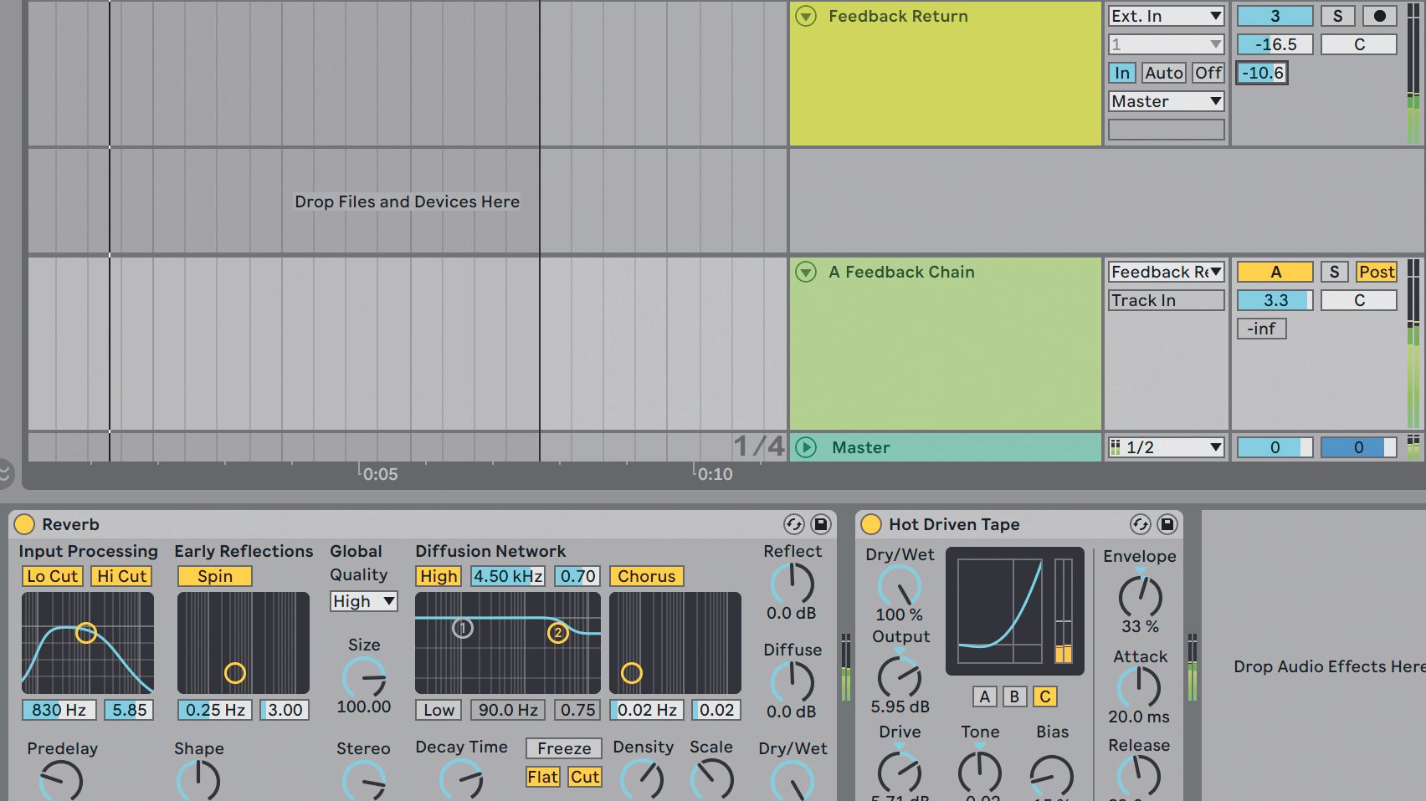Collapse the A Feedback Chain track
The image size is (1426, 801).
(804, 272)
